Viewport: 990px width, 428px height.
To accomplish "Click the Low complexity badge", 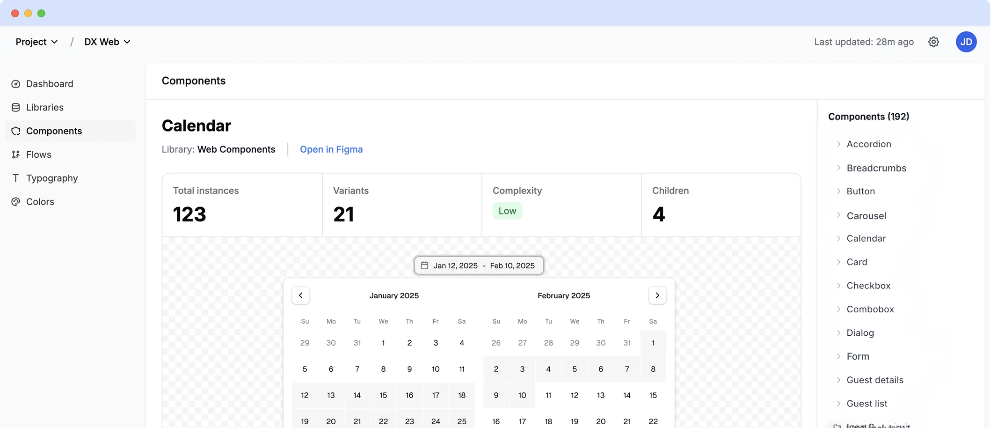I will point(507,211).
